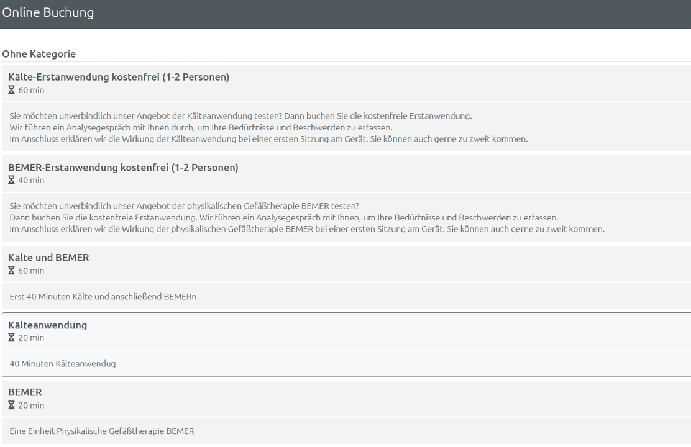Select Kälte-Erstanwendung kostenfrei (1-2 Personen) service
Viewport: 691px width, 447px height.
tap(119, 77)
